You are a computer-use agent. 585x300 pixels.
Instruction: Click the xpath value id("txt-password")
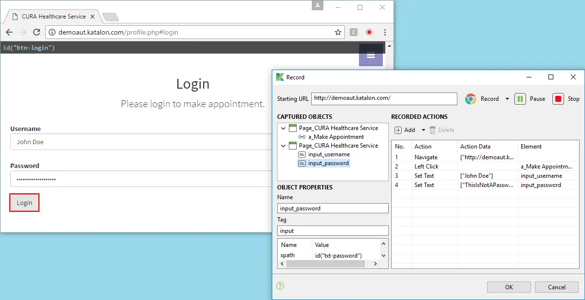pyautogui.click(x=338, y=256)
